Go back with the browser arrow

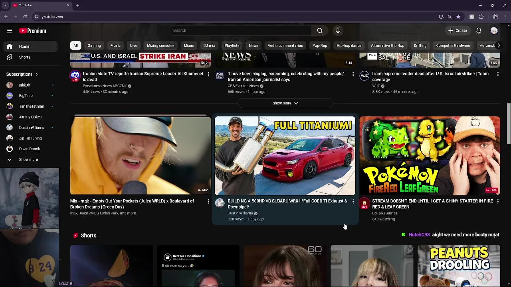pos(6,17)
